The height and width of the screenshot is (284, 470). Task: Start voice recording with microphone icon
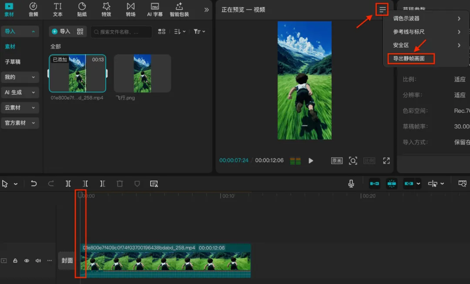point(351,184)
